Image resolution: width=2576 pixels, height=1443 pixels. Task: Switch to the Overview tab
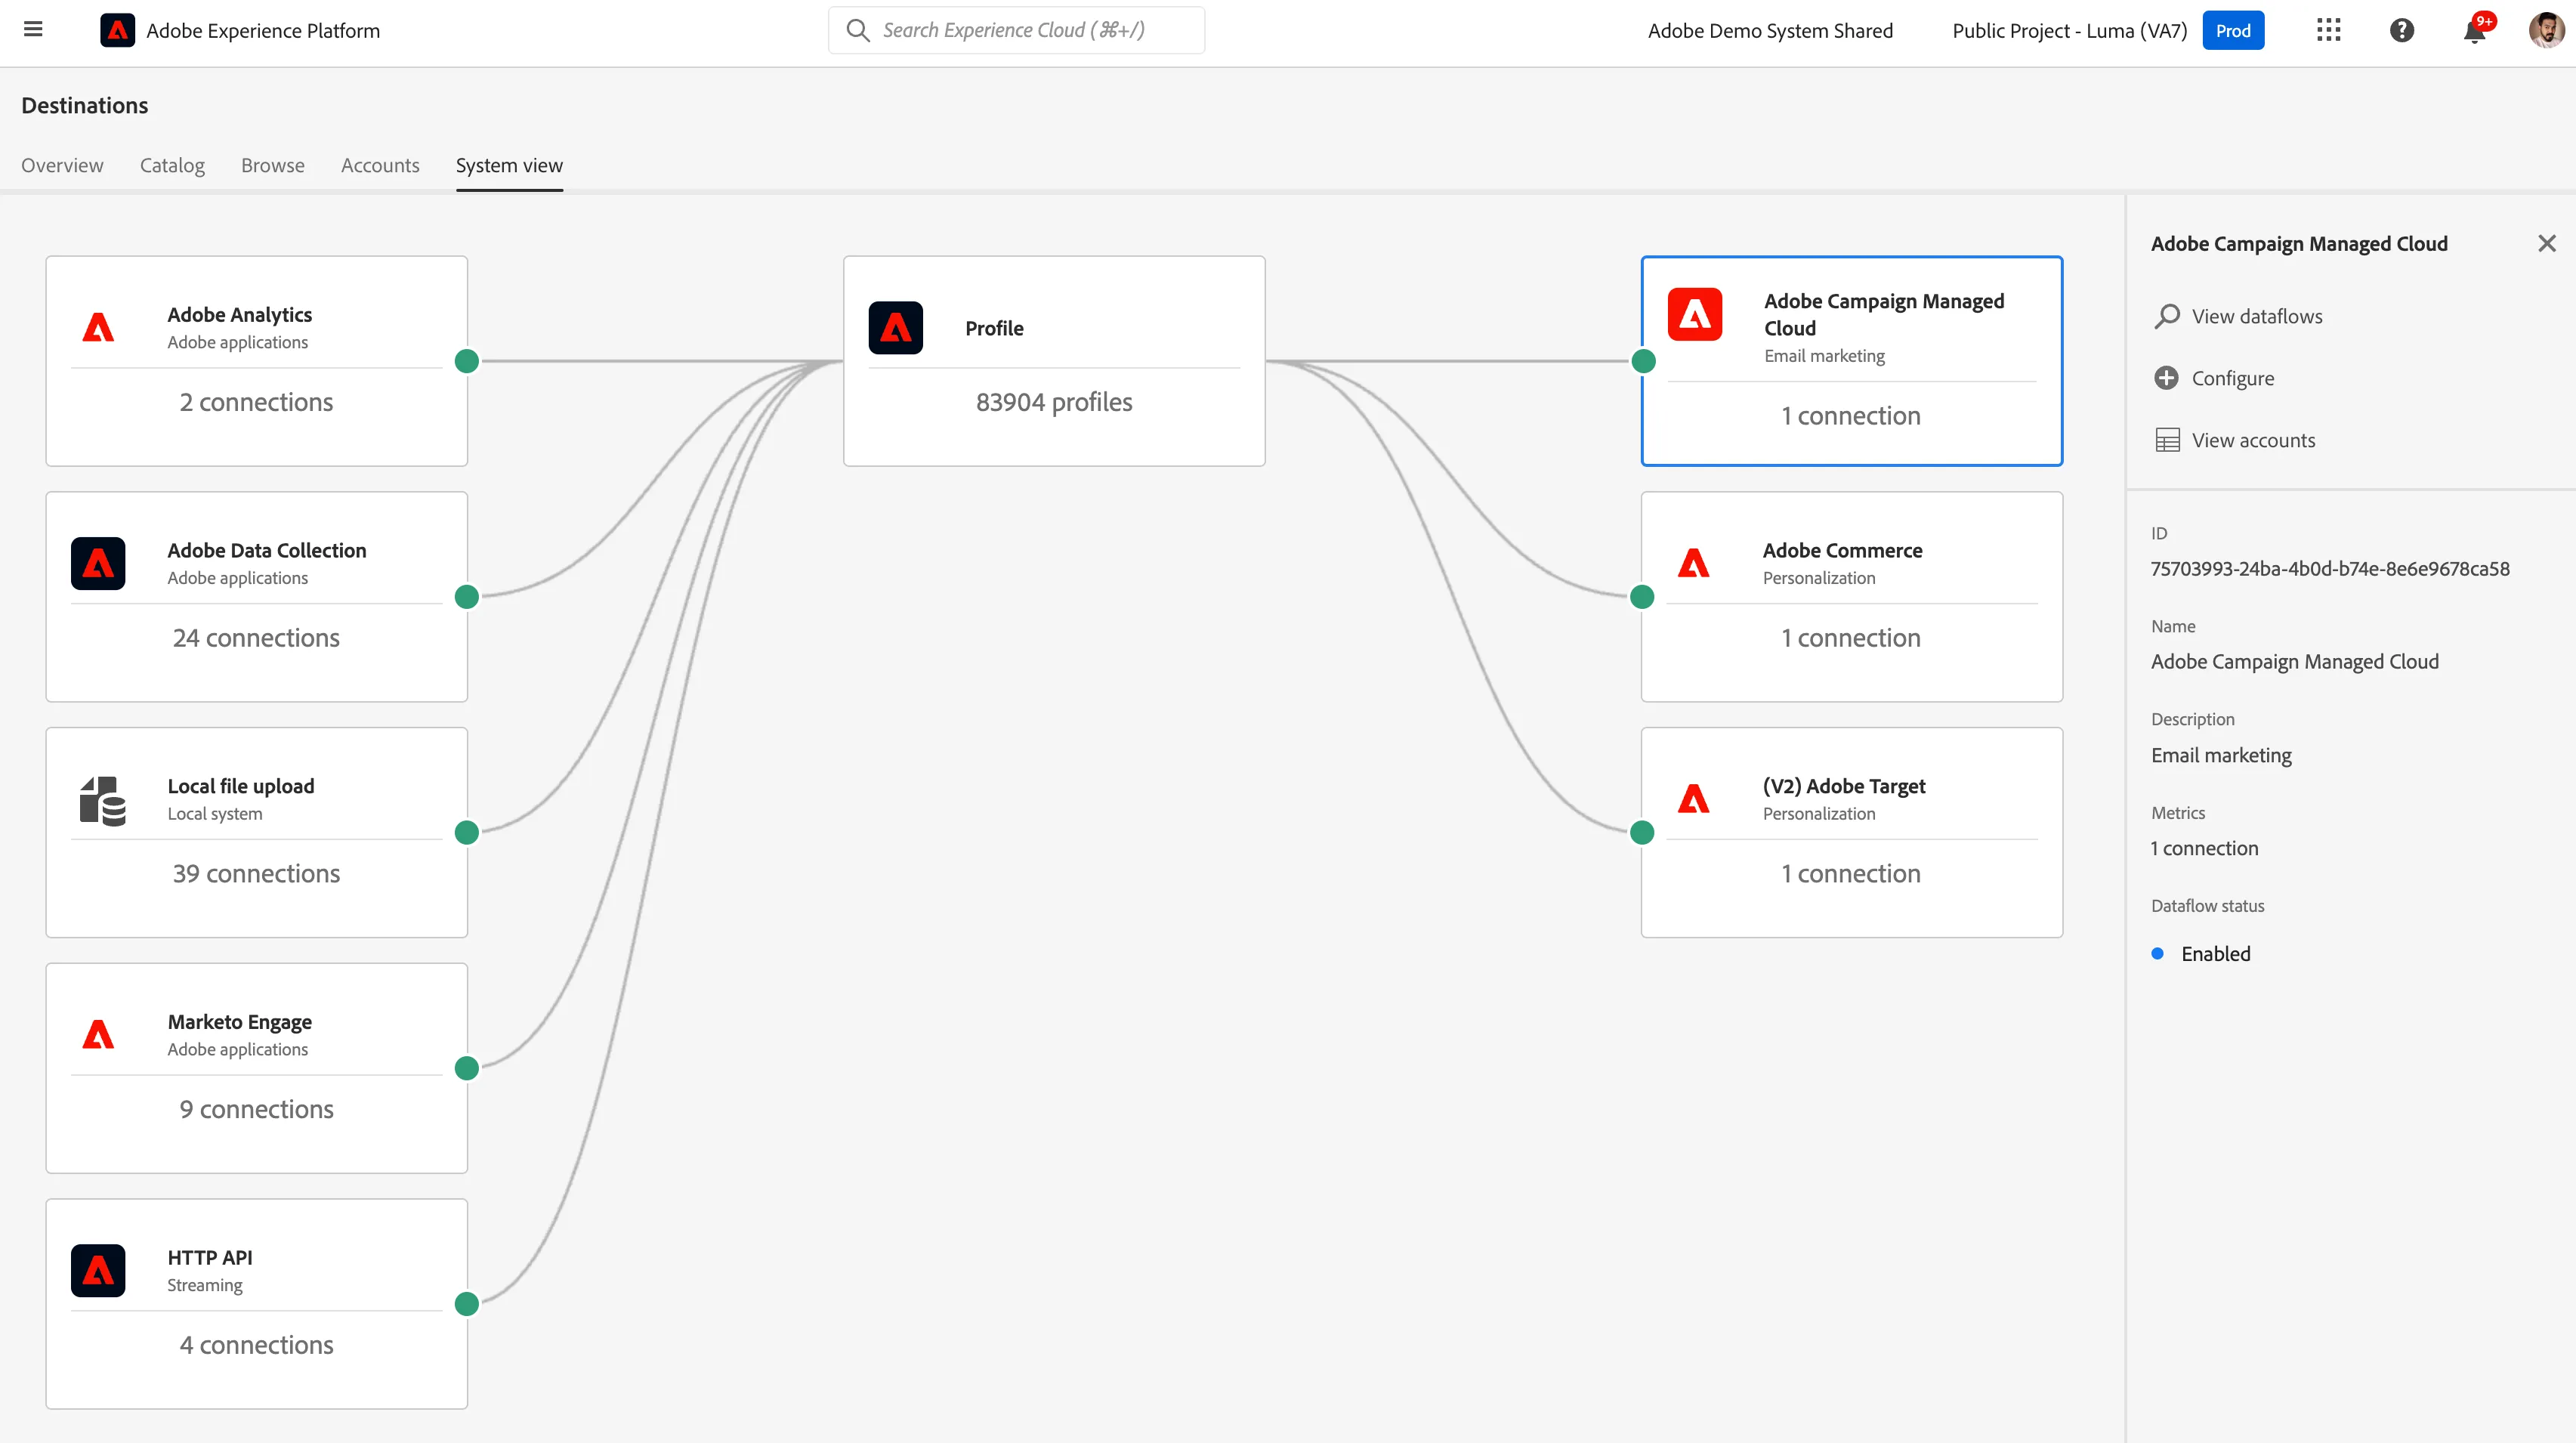[62, 165]
